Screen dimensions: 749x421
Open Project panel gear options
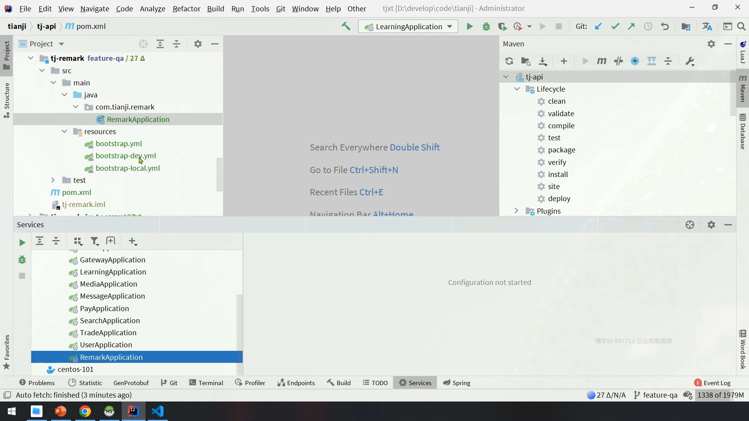[x=198, y=44]
